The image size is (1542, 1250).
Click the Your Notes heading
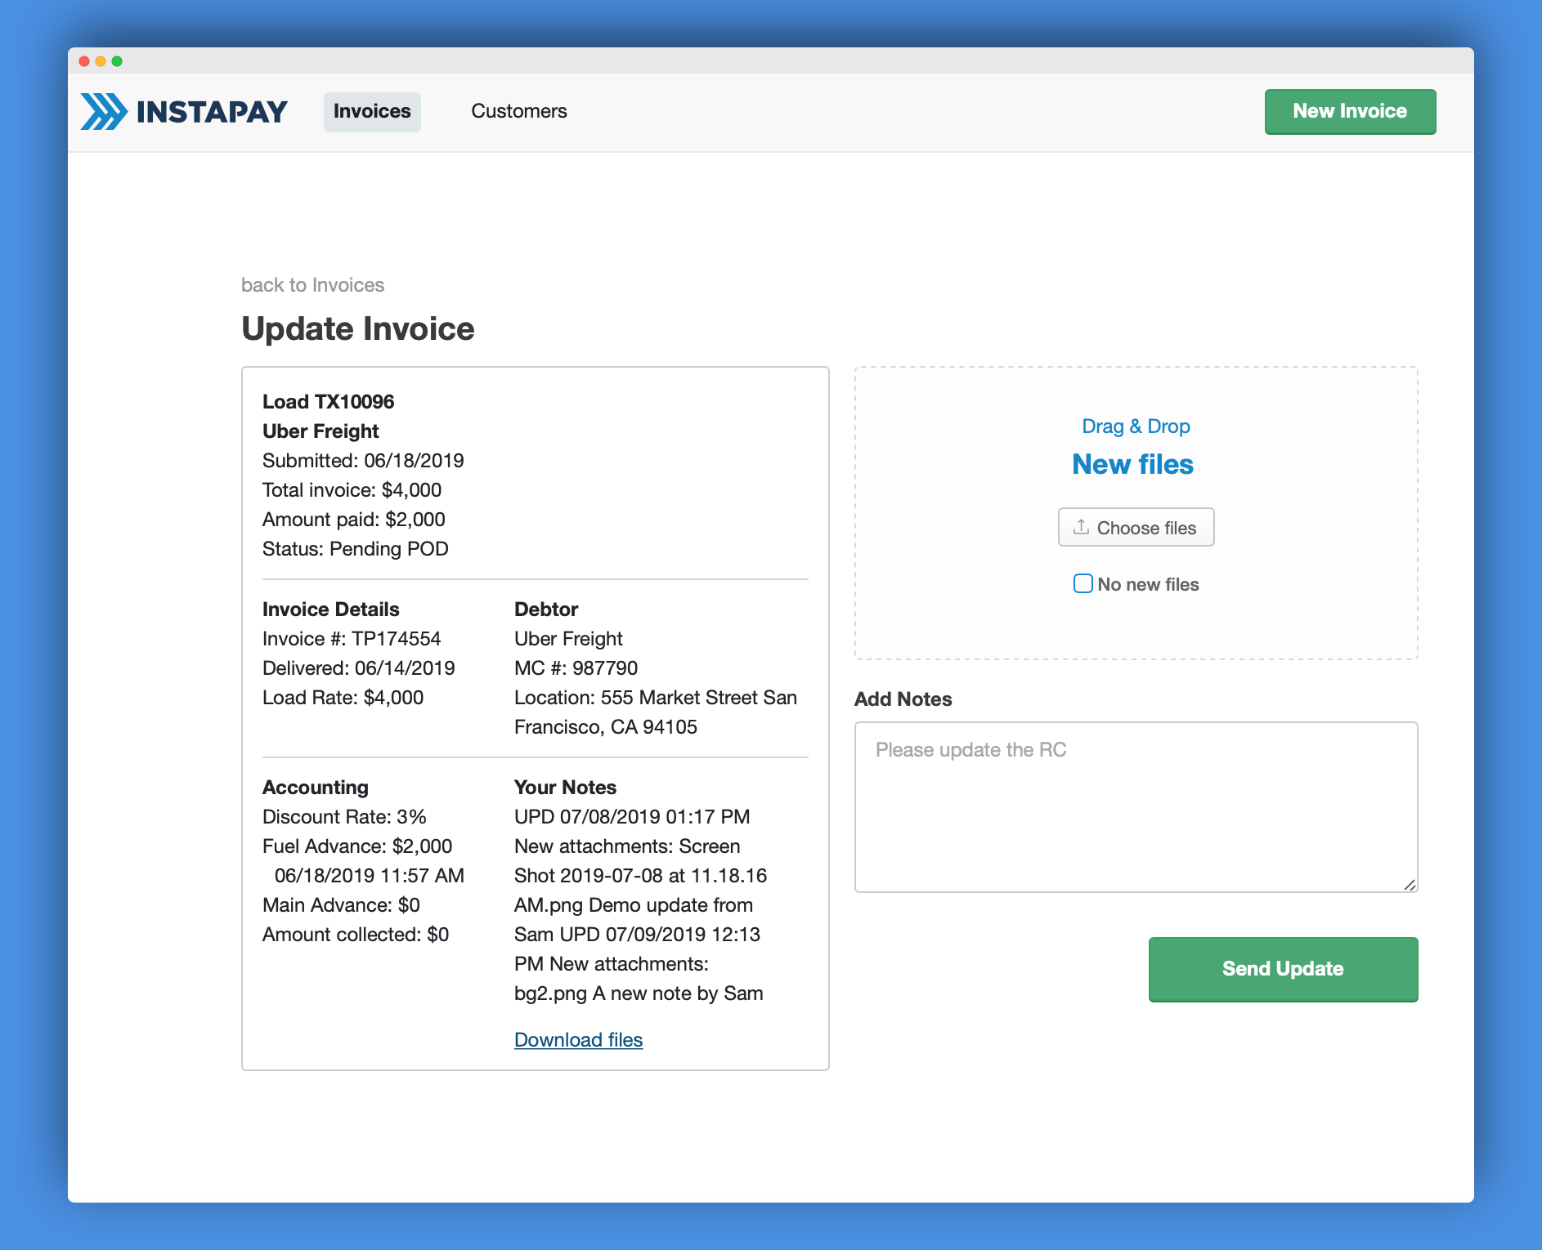coord(565,788)
